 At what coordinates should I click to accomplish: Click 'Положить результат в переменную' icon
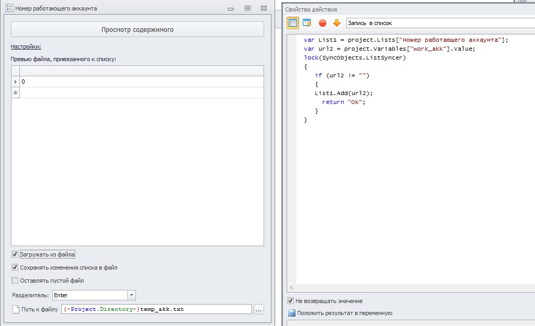click(291, 313)
